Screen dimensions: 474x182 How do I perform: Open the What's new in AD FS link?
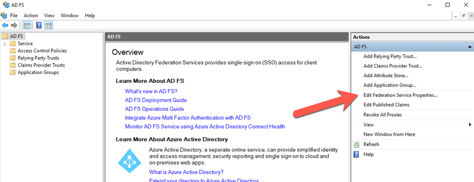click(x=151, y=91)
